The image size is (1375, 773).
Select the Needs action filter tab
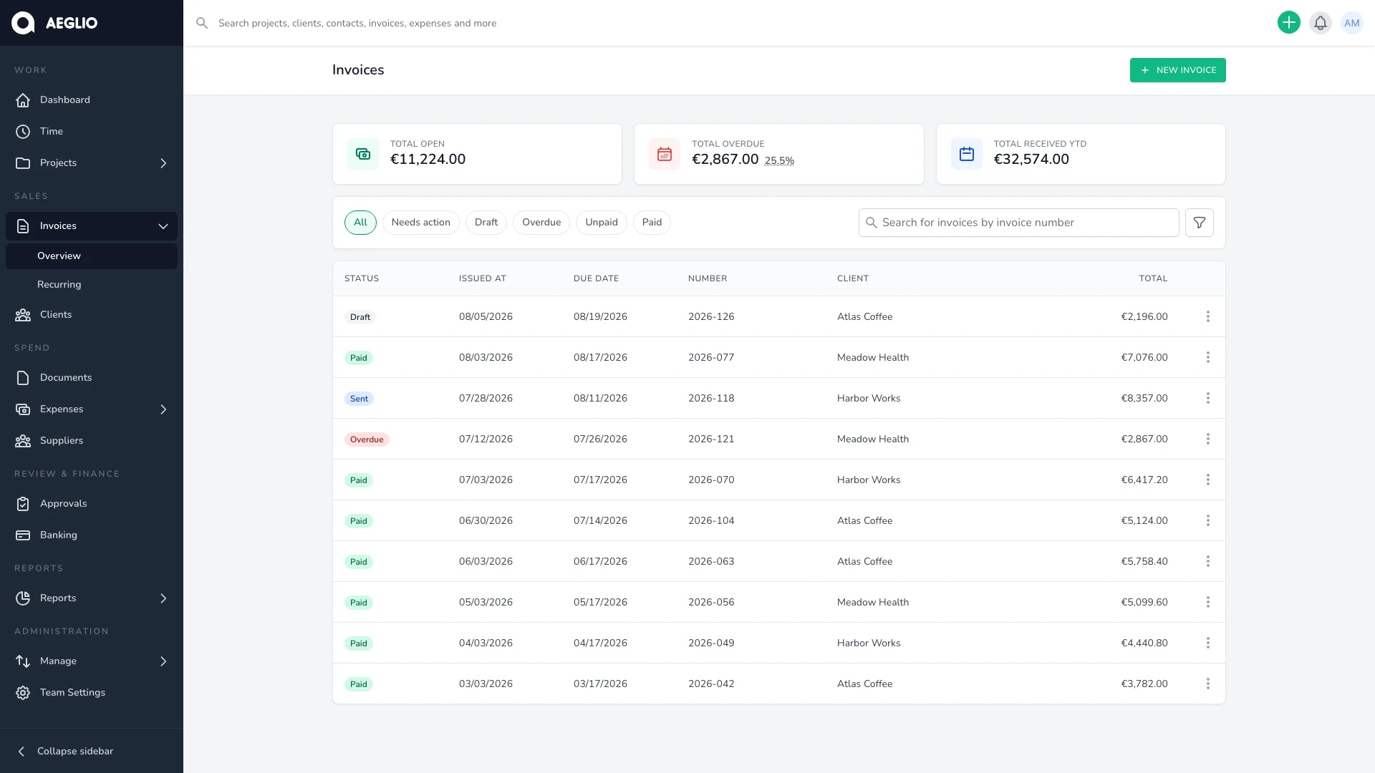421,223
